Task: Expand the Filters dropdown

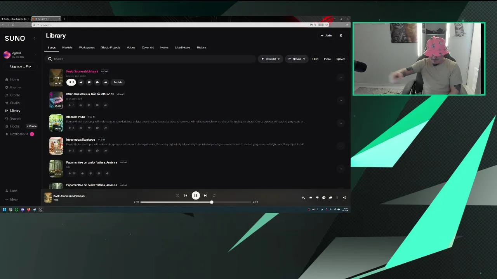Action: [x=270, y=59]
